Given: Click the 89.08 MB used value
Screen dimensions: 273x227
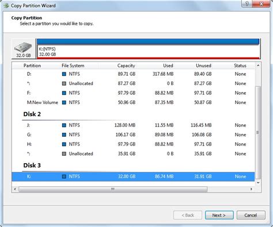Looking at the screenshot, I should (x=164, y=134).
